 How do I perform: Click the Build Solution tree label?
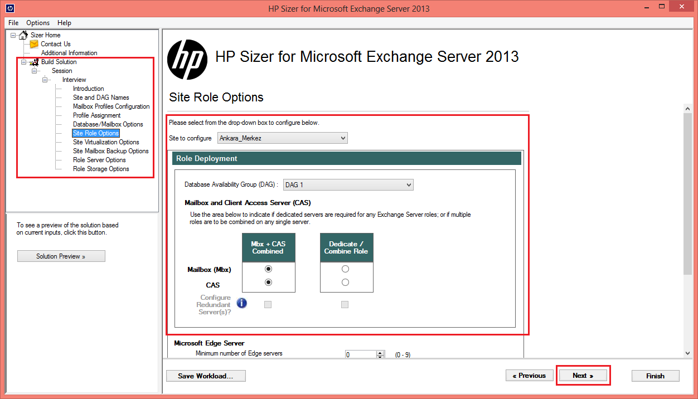point(59,62)
